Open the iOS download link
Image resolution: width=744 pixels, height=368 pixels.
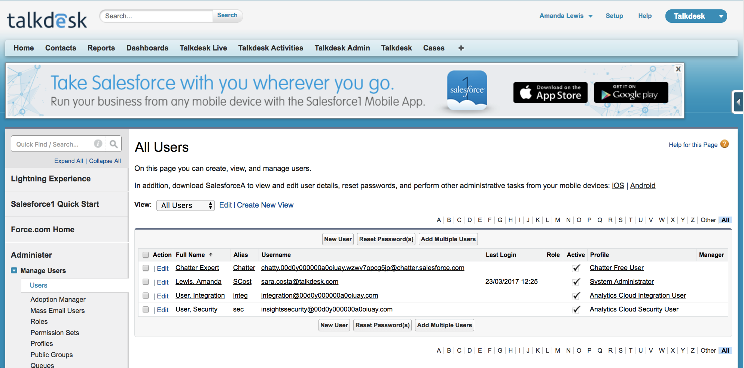618,185
